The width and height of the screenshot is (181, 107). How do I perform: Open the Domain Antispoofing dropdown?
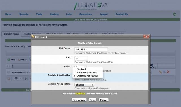point(84,85)
